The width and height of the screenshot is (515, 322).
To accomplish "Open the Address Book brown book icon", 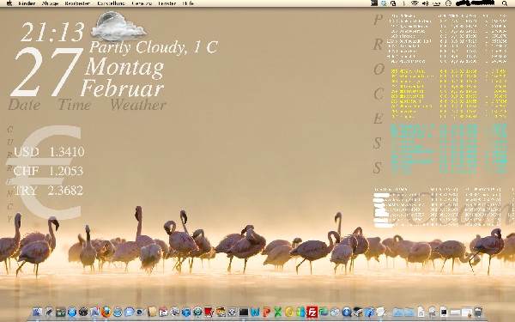I will (x=152, y=312).
